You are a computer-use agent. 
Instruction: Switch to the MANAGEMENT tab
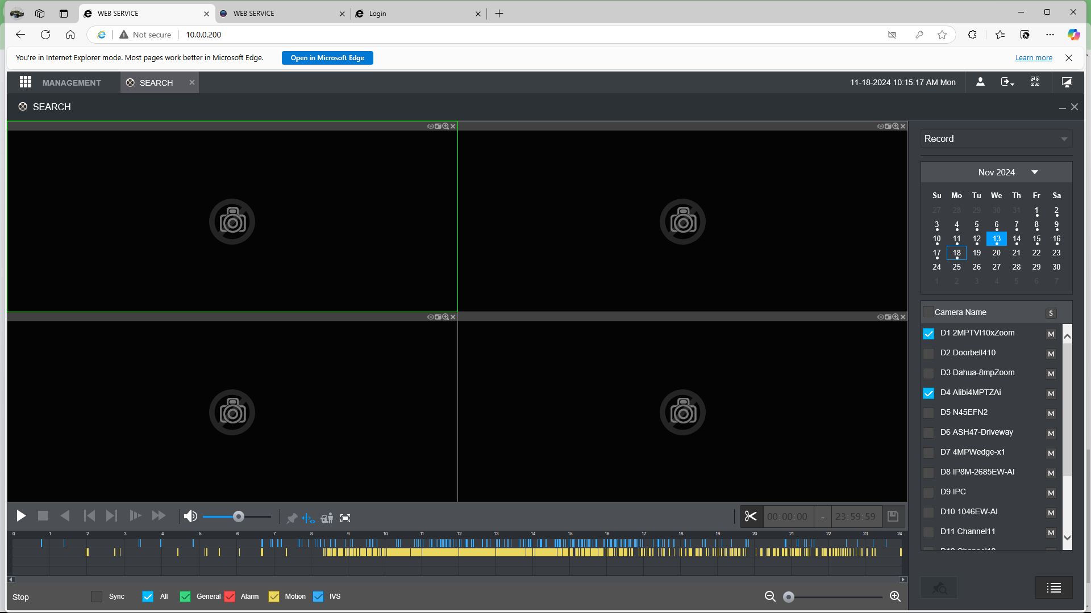click(72, 83)
